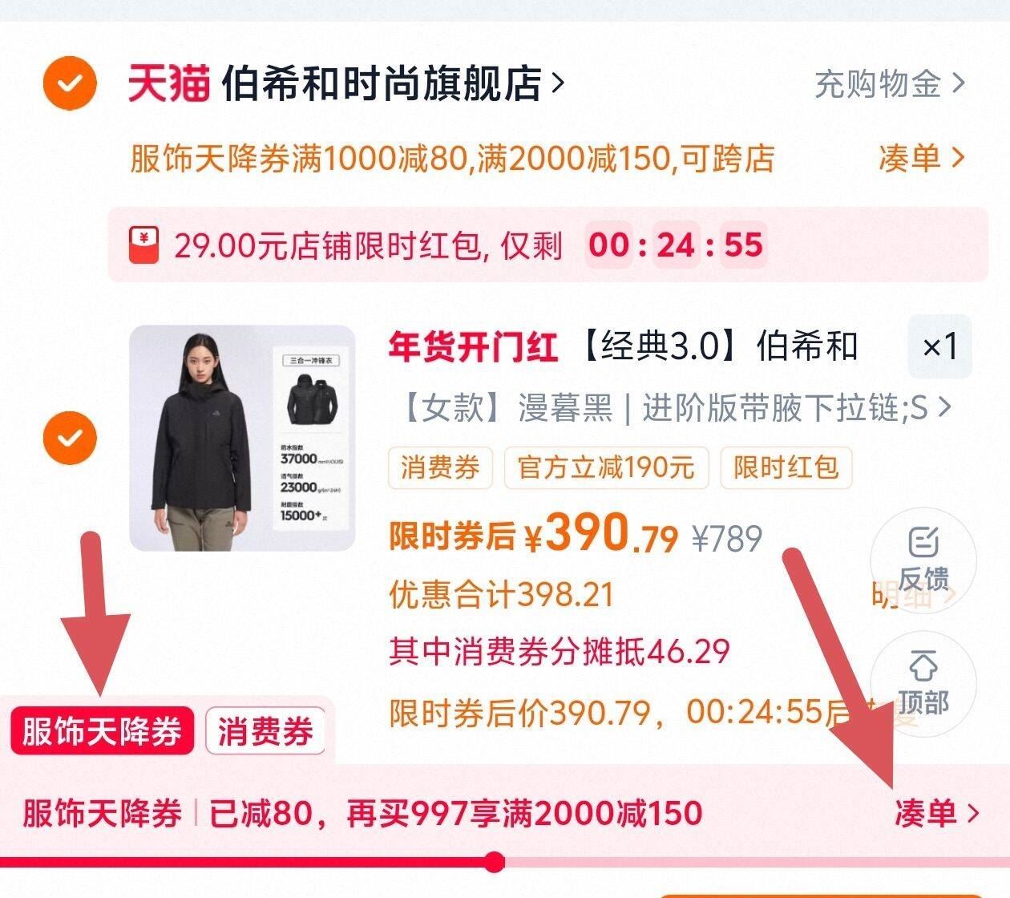Screen dimensions: 1010x898
Task: Open 充购物金 recharge link
Action: coord(890,83)
